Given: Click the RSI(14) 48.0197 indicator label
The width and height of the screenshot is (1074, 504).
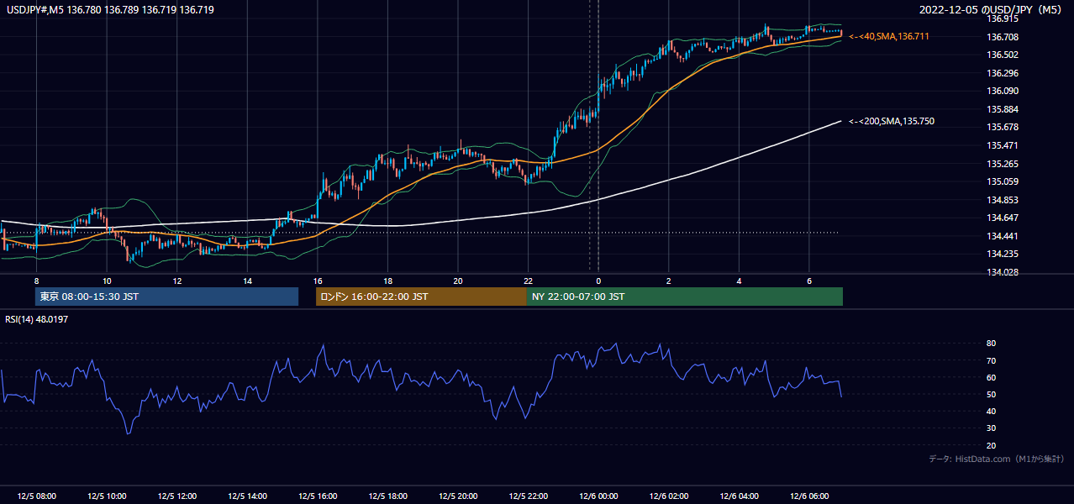Looking at the screenshot, I should point(36,319).
